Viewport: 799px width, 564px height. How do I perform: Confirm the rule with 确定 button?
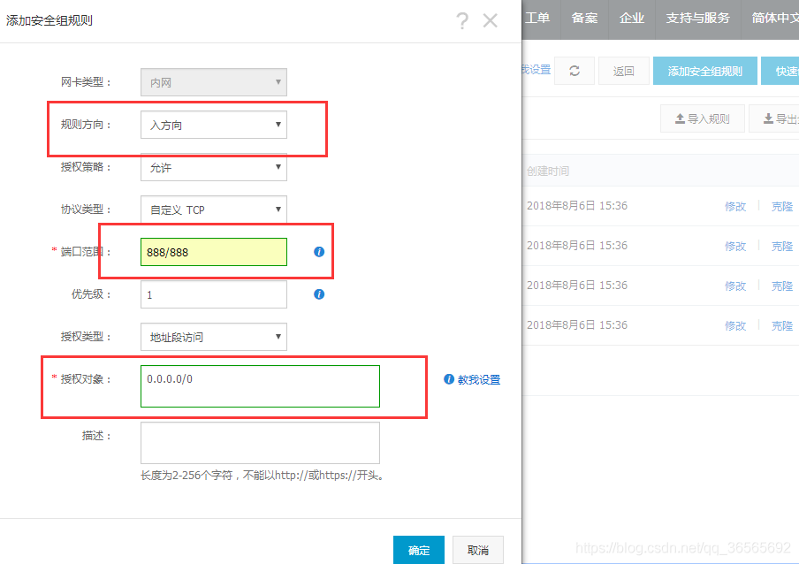coord(418,549)
